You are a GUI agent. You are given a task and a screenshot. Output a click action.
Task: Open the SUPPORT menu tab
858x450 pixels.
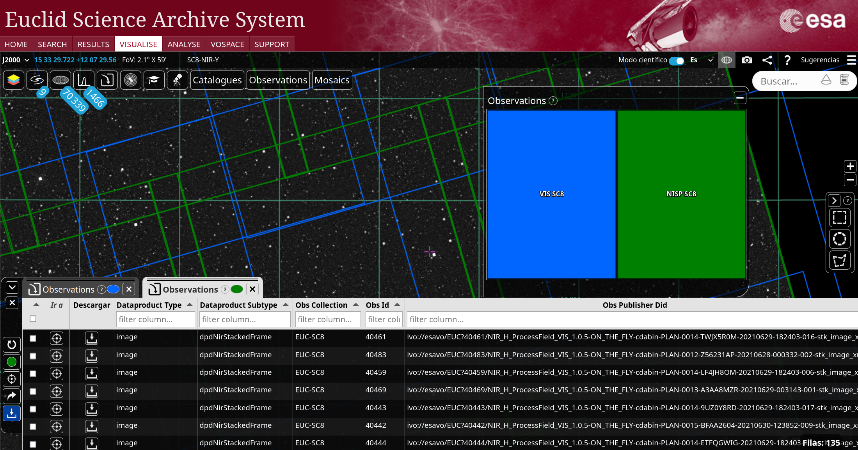(272, 44)
